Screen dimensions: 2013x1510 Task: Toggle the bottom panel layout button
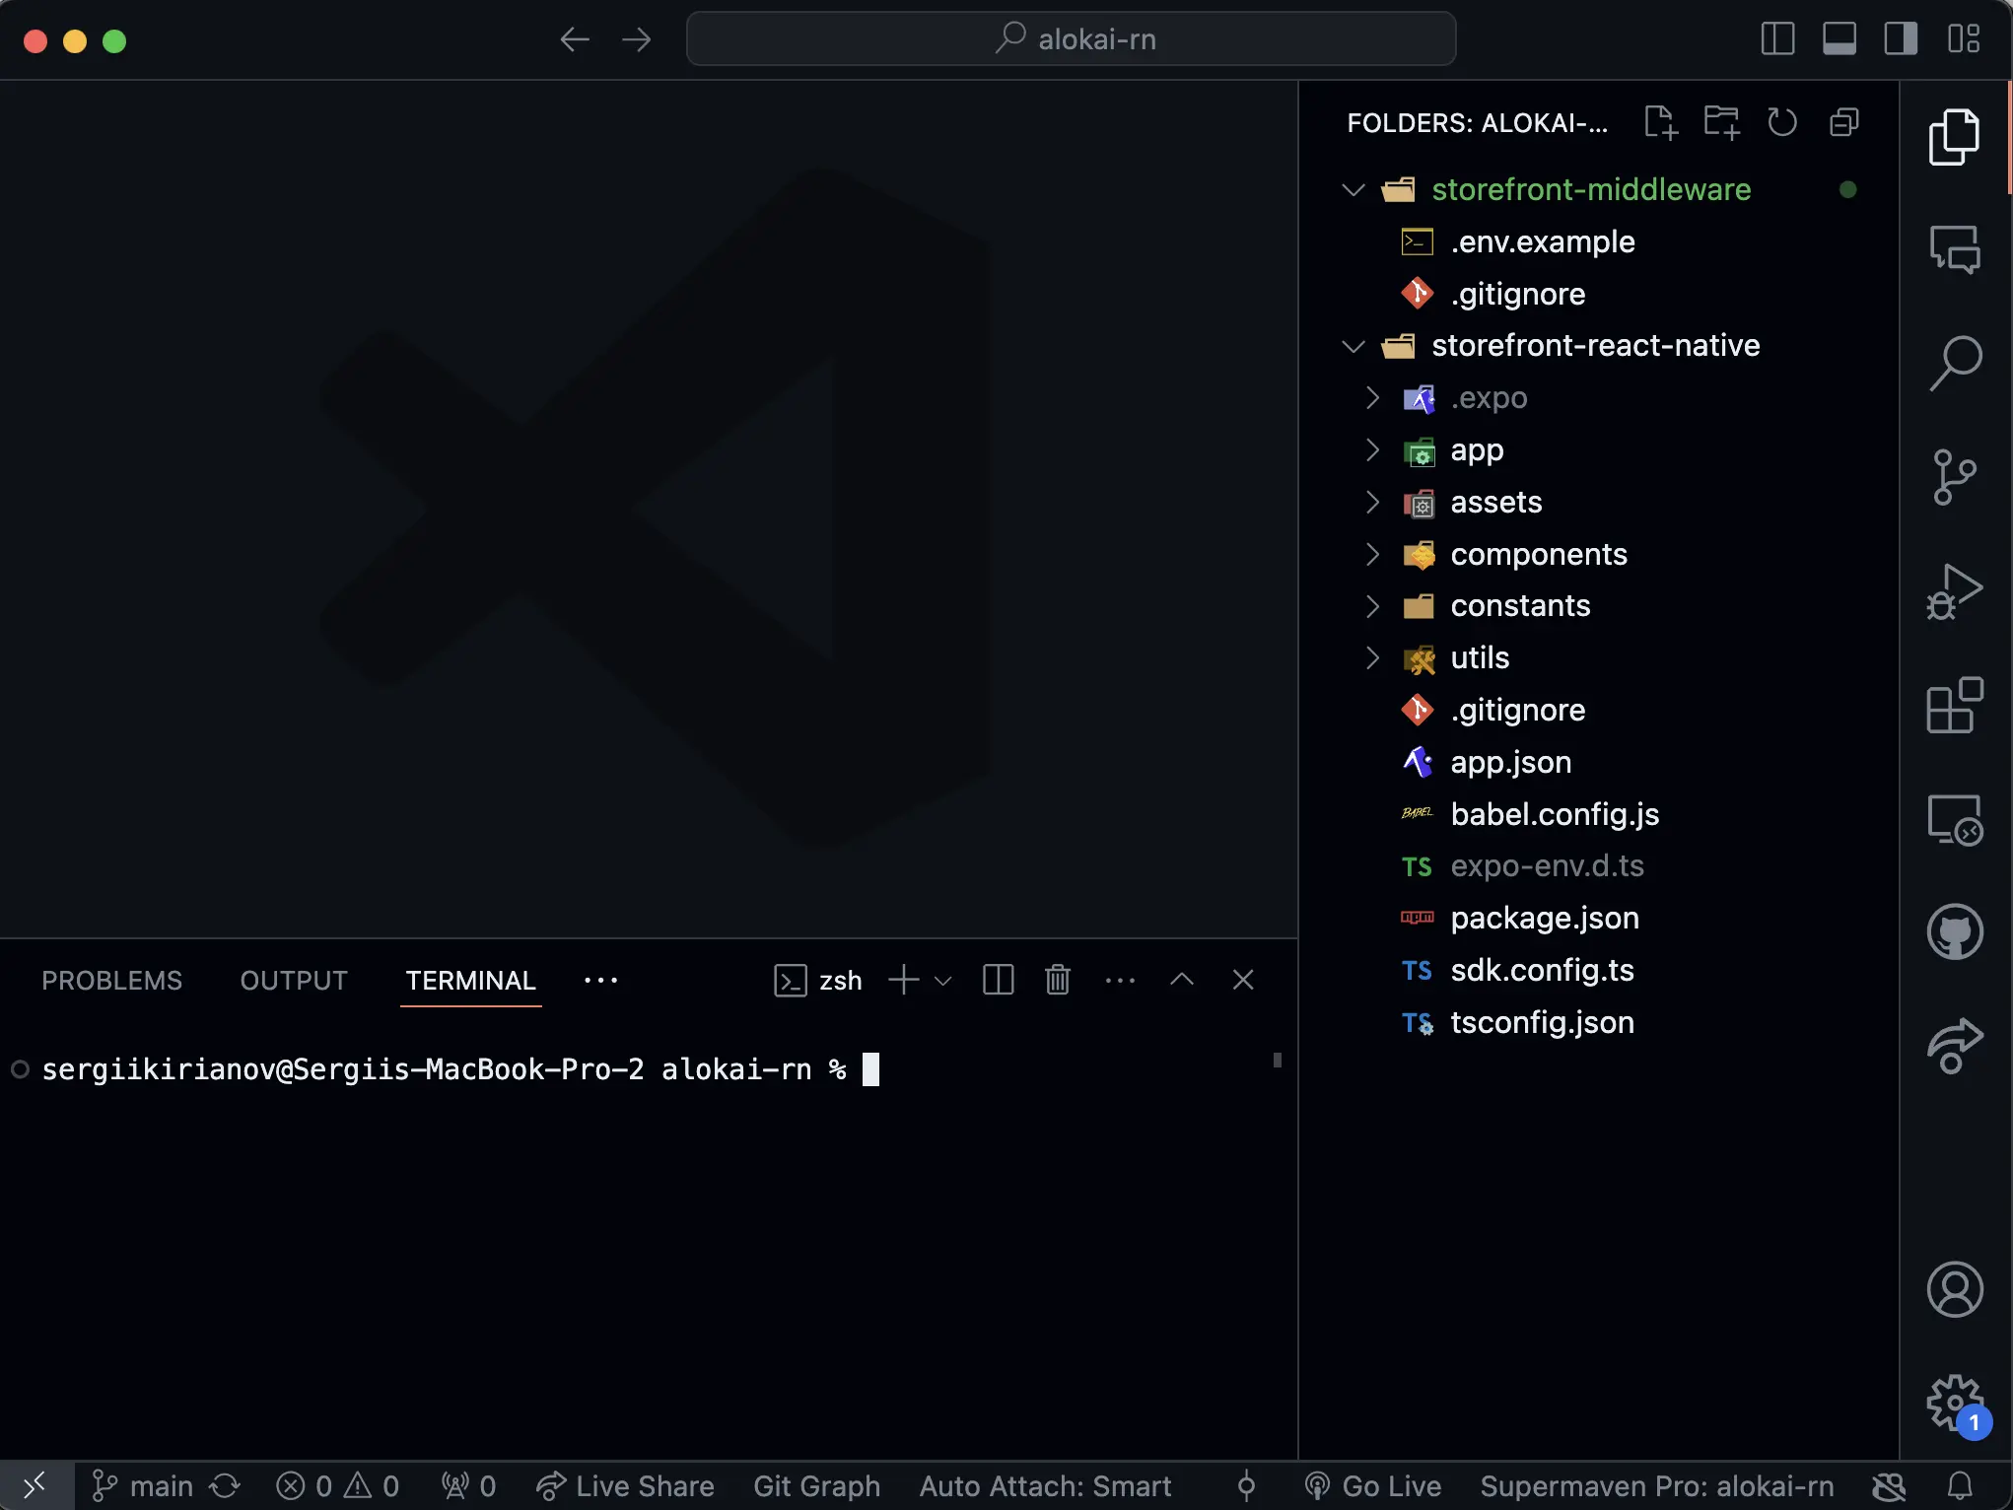click(x=1839, y=39)
